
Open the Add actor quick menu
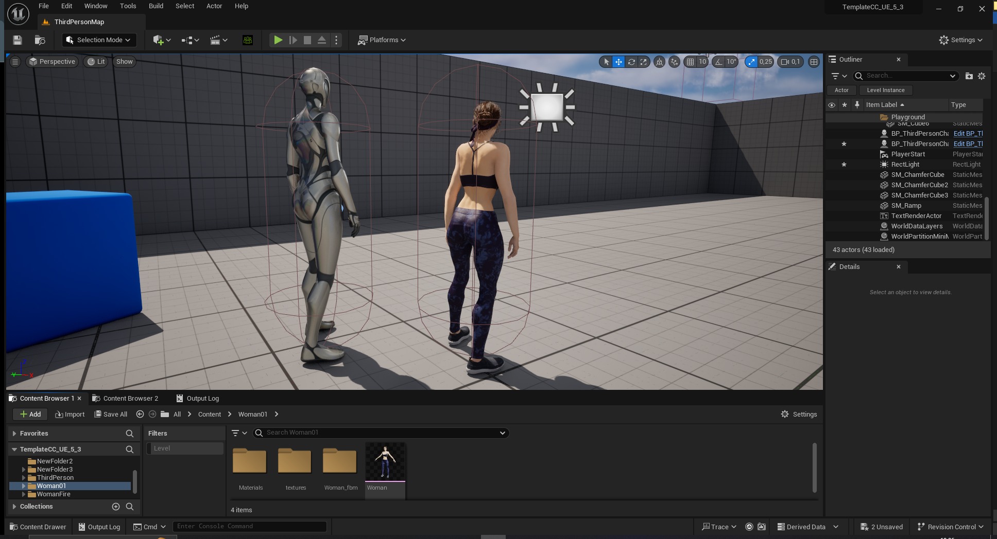[x=162, y=40]
